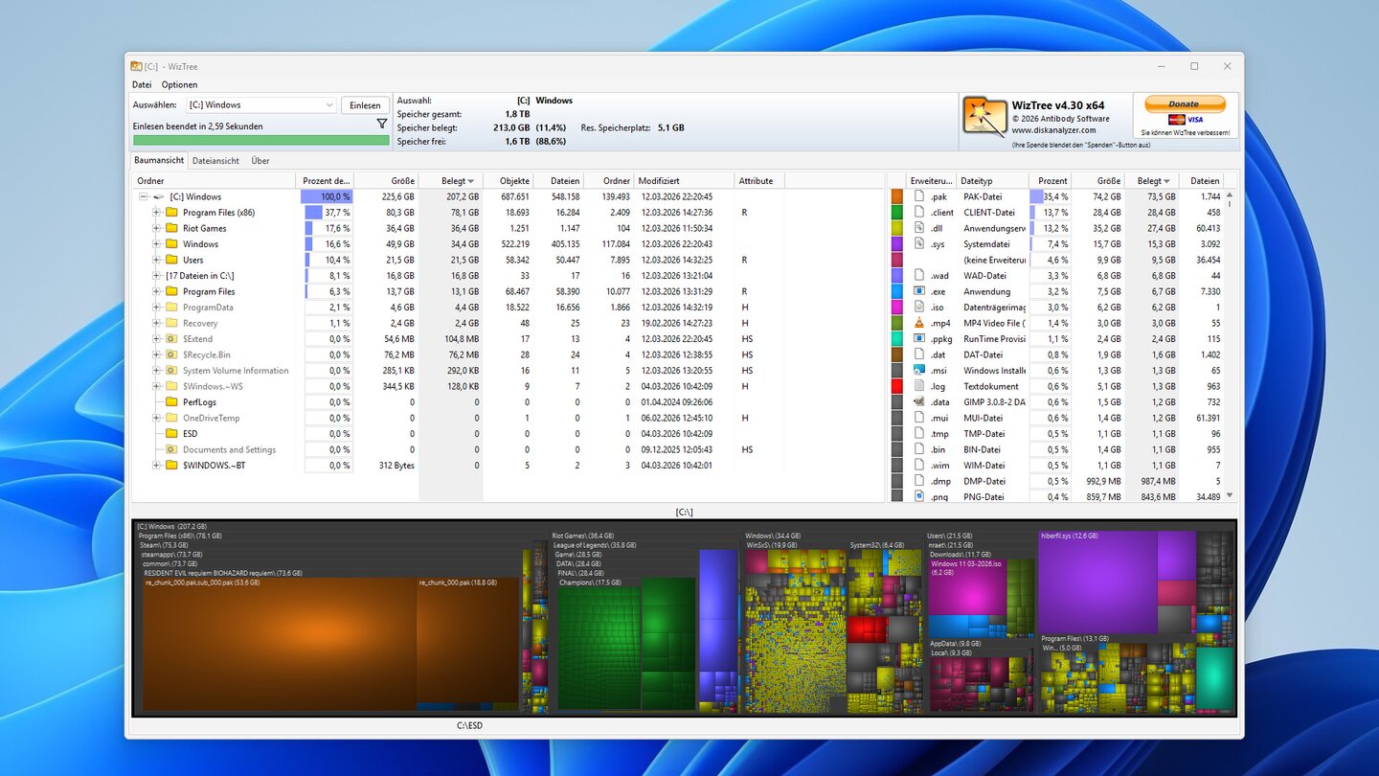This screenshot has width=1379, height=776.
Task: Switch to the Dateiansicht tab
Action: pyautogui.click(x=215, y=161)
